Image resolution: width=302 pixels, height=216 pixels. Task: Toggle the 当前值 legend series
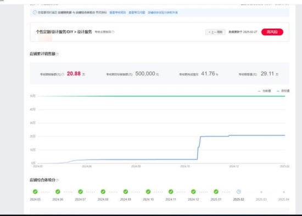tap(265, 91)
